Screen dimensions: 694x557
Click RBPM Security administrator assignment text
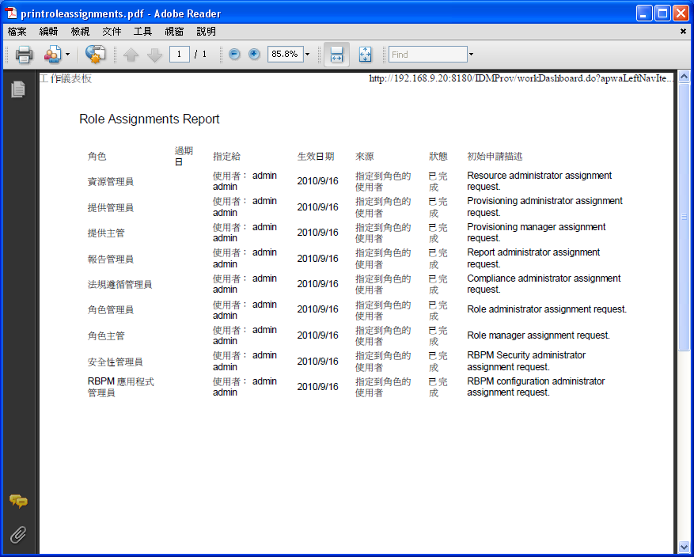pyautogui.click(x=526, y=361)
